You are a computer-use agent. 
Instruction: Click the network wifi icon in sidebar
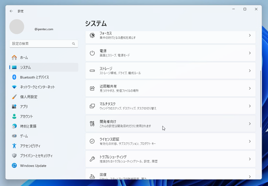[x=14, y=87]
